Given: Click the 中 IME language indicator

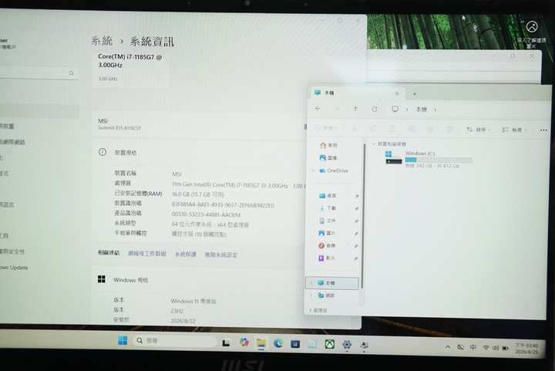Looking at the screenshot, I should point(473,347).
